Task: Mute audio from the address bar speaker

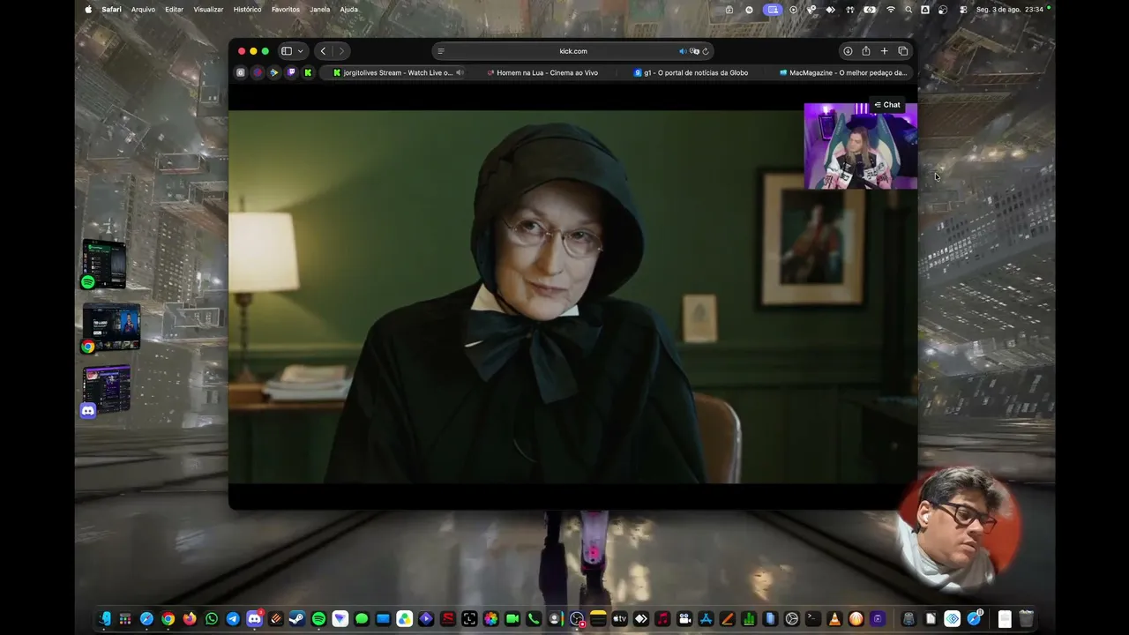Action: tap(683, 51)
